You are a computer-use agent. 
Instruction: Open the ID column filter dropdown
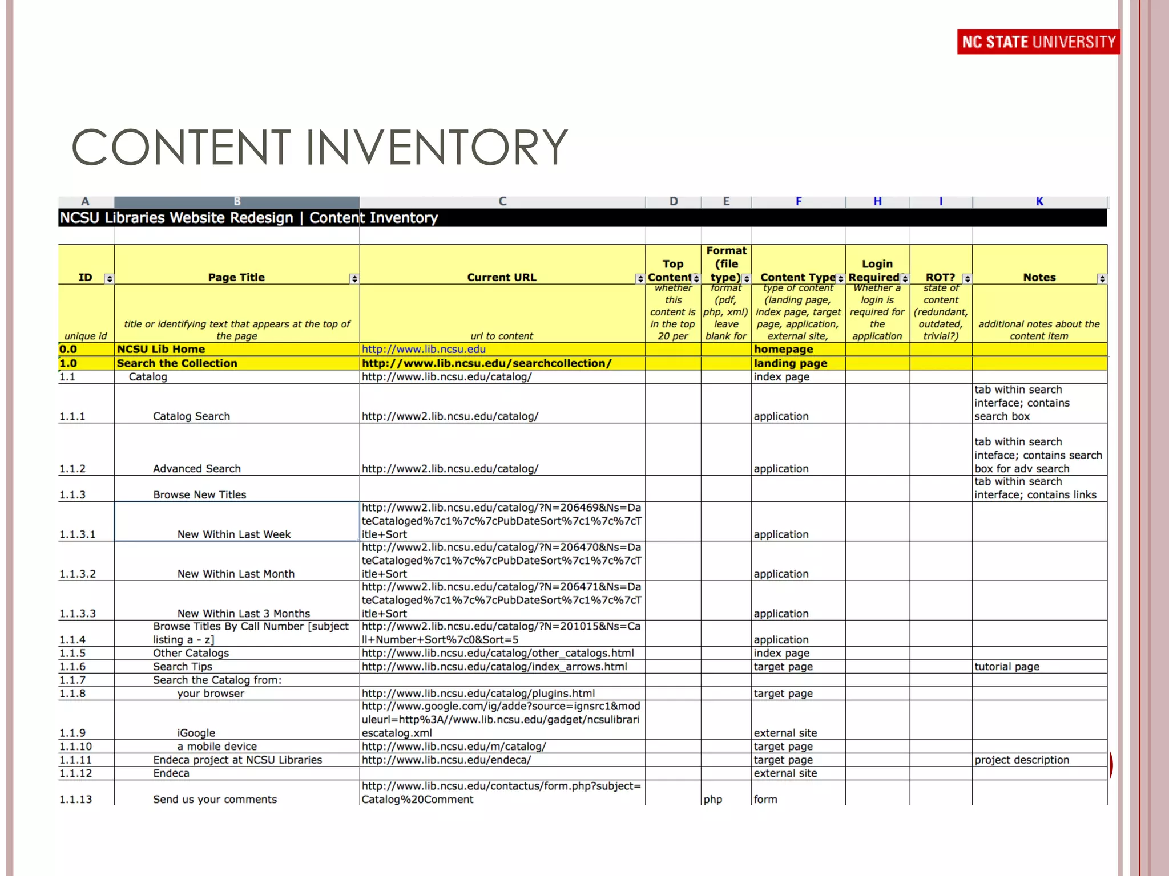point(109,278)
